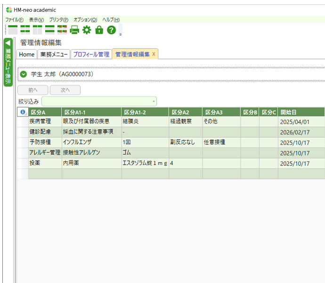The image size is (325, 283).
Task: Switch to the 業務メニュー tab
Action: [x=54, y=54]
